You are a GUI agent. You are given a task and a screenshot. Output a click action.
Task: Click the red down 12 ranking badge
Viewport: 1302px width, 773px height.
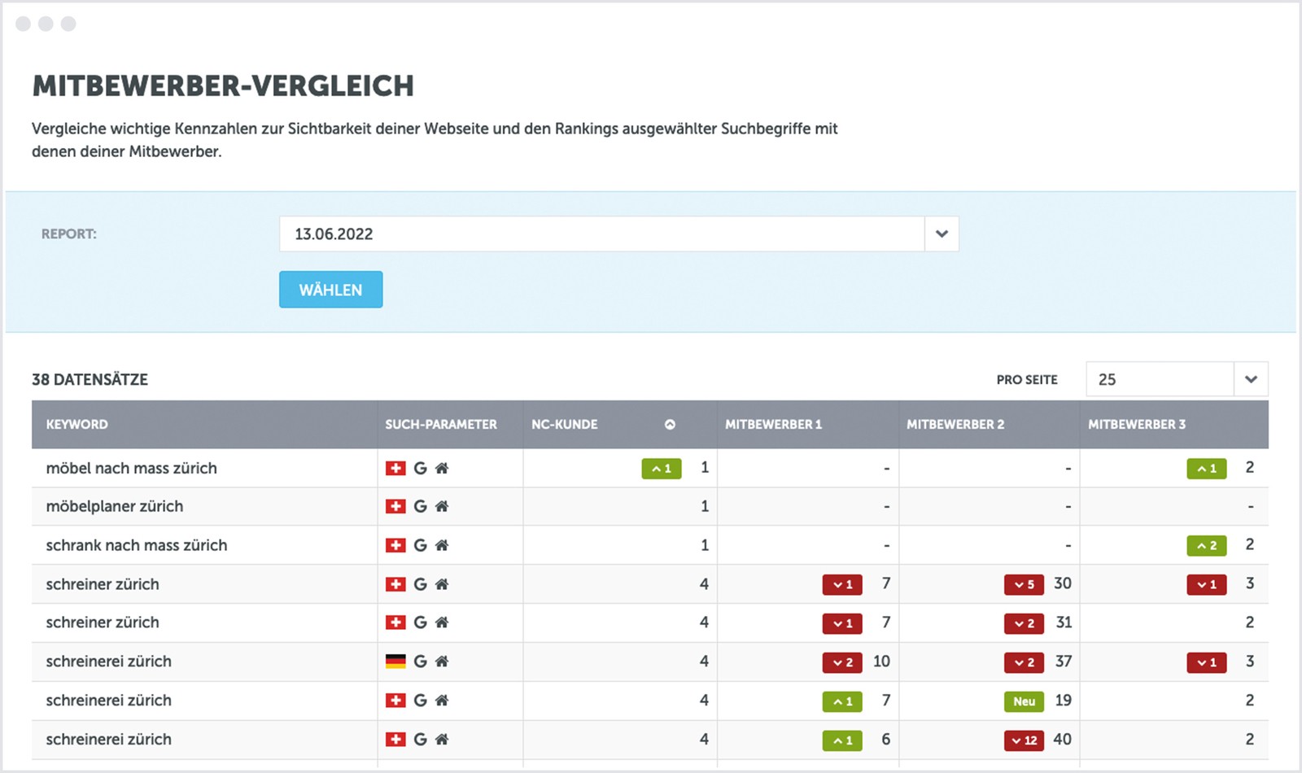(x=1024, y=740)
